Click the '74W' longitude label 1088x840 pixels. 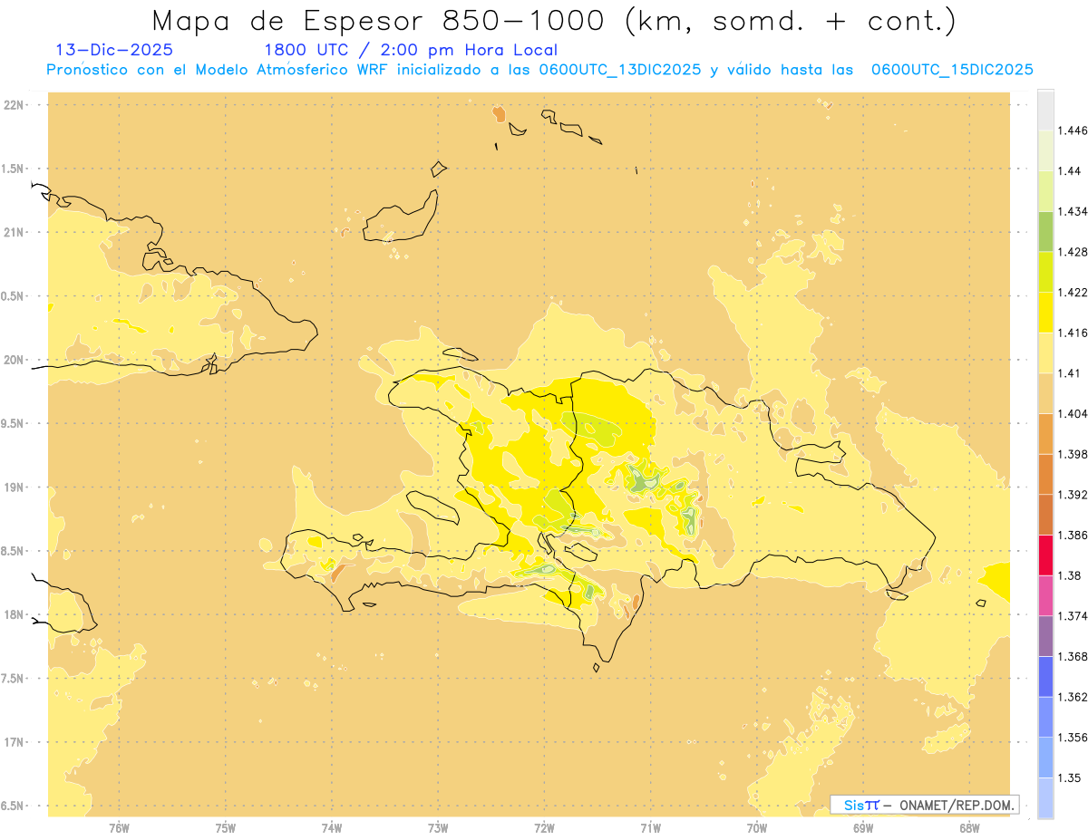[x=332, y=827]
